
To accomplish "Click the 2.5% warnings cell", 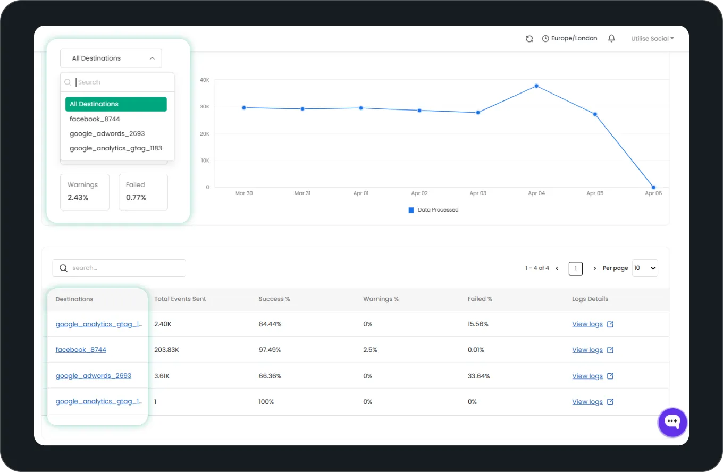I will click(371, 350).
